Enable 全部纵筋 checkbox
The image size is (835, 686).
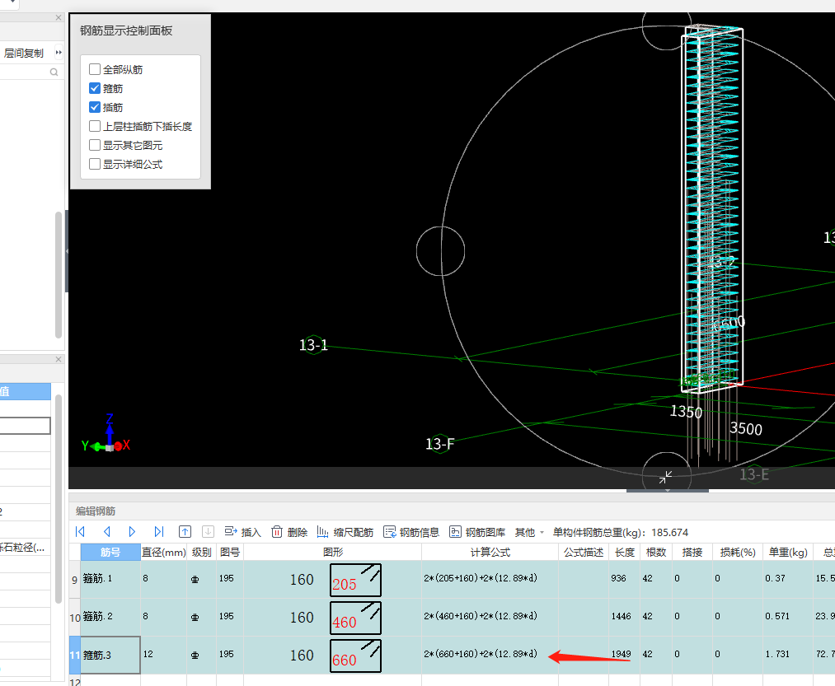coord(95,69)
